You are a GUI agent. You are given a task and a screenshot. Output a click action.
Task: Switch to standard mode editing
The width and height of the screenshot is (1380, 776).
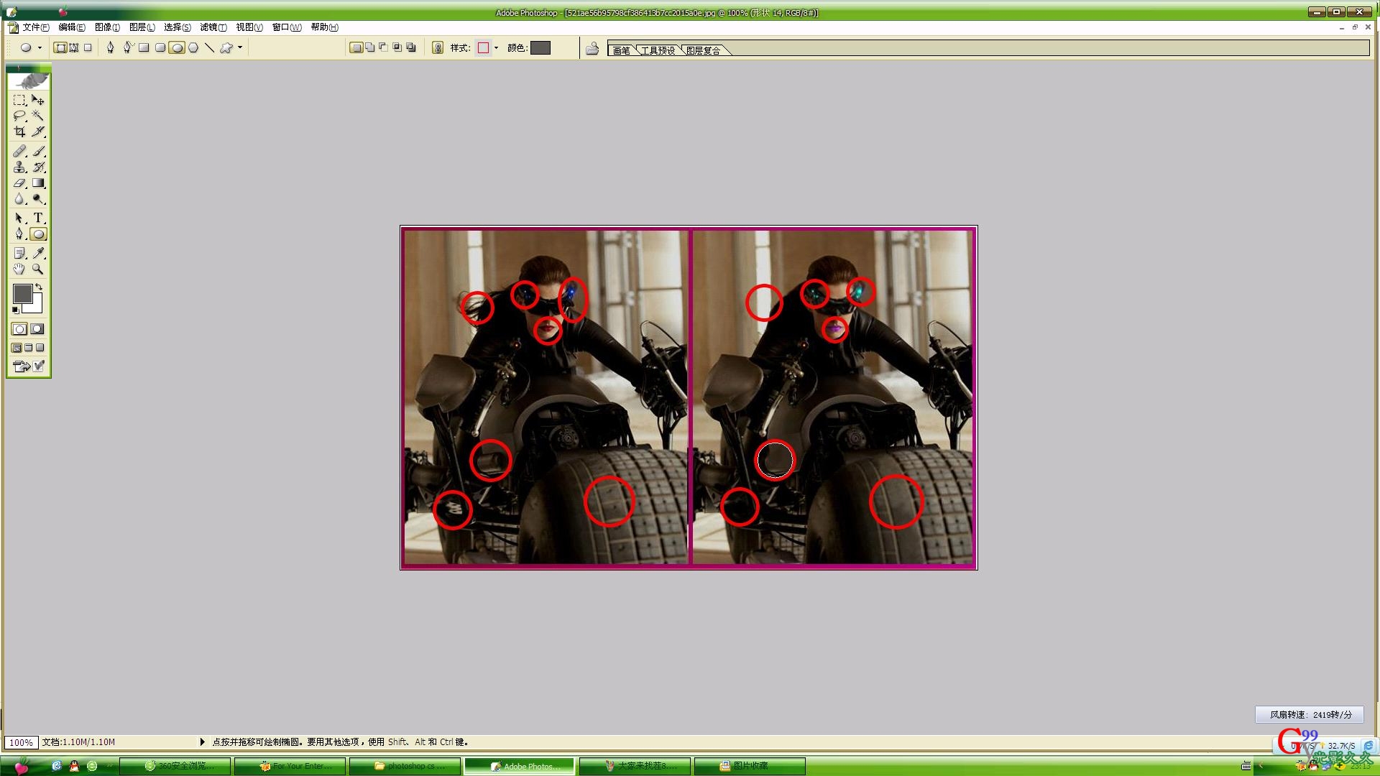(19, 329)
